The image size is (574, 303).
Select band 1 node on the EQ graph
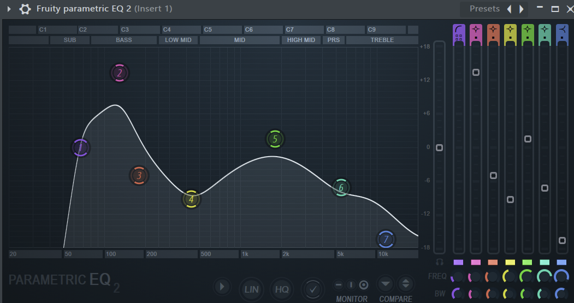tap(80, 148)
